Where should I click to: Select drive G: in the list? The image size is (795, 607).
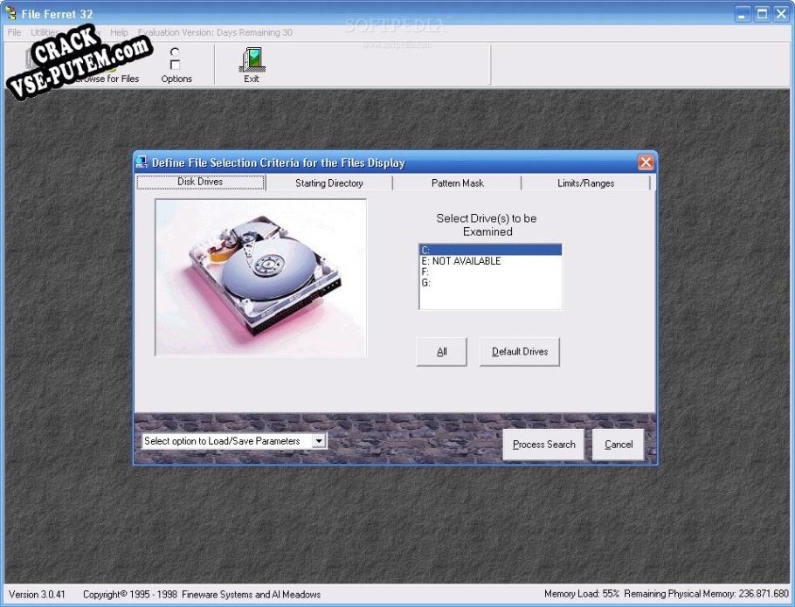490,283
